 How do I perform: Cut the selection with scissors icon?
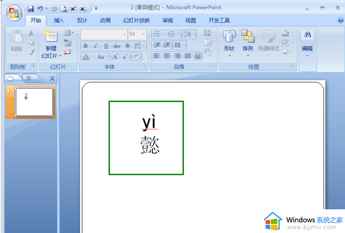[31, 33]
